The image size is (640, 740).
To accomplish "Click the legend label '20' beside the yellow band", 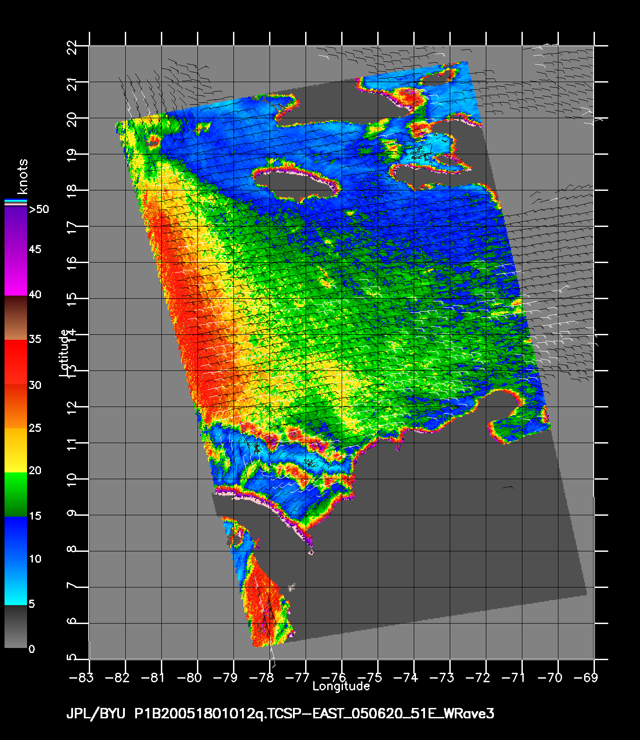I will [x=35, y=470].
